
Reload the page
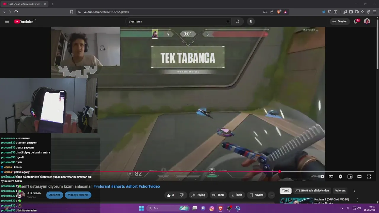(x=16, y=12)
